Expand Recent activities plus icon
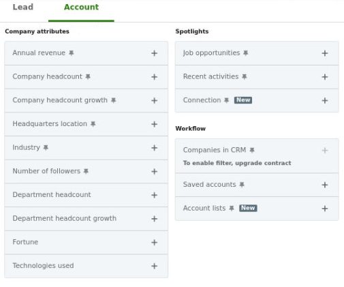 tap(325, 77)
